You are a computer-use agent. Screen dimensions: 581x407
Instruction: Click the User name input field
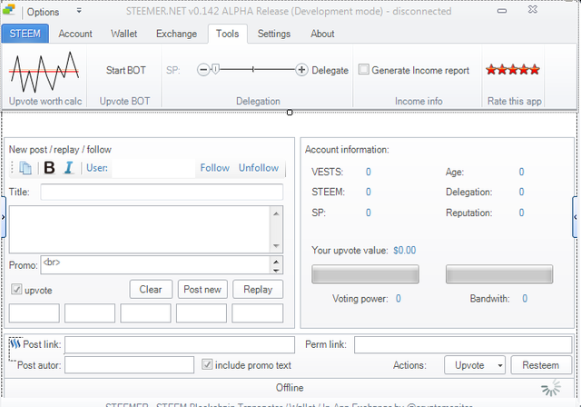pyautogui.click(x=153, y=168)
